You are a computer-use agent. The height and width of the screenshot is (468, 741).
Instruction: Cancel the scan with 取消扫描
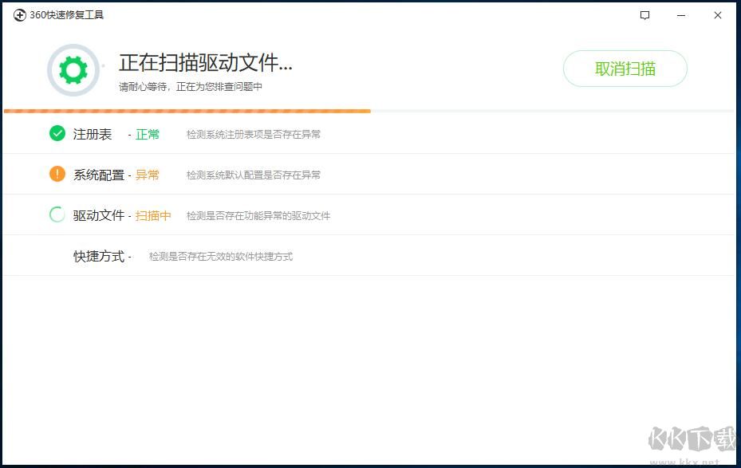(x=625, y=69)
